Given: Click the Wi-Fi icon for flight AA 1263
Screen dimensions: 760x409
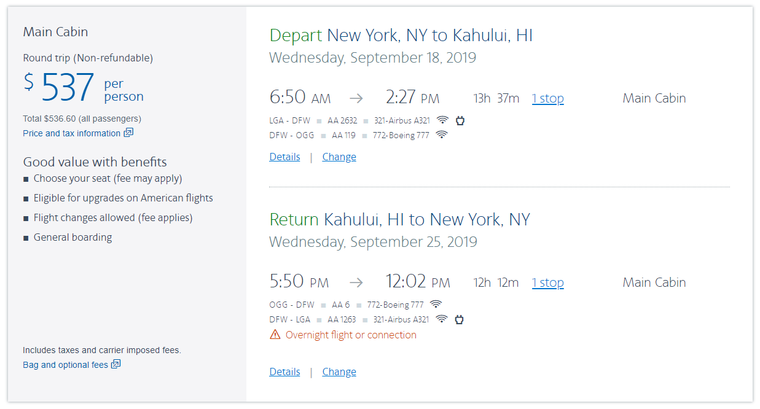Looking at the screenshot, I should (x=441, y=319).
